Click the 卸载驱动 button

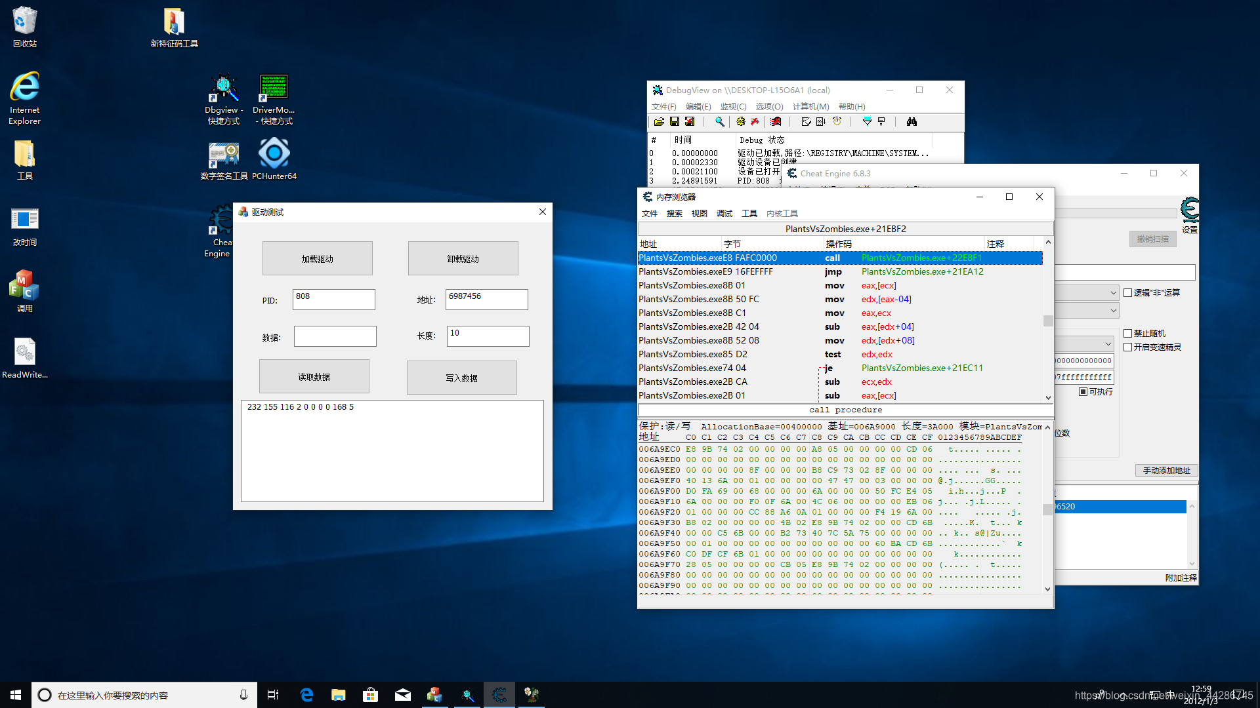463,259
